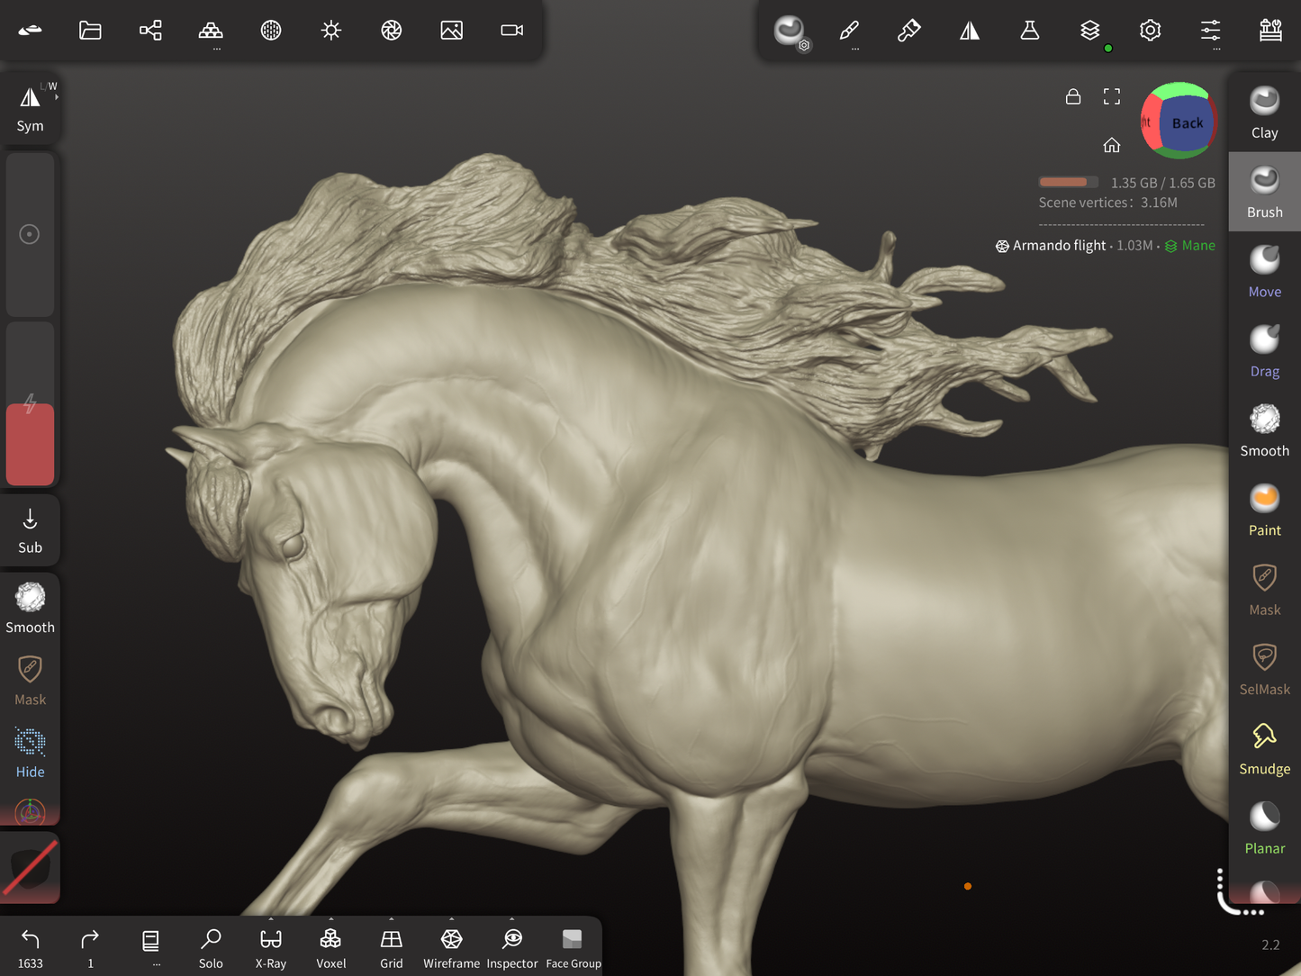The height and width of the screenshot is (976, 1301).
Task: Undo the last action
Action: click(30, 947)
